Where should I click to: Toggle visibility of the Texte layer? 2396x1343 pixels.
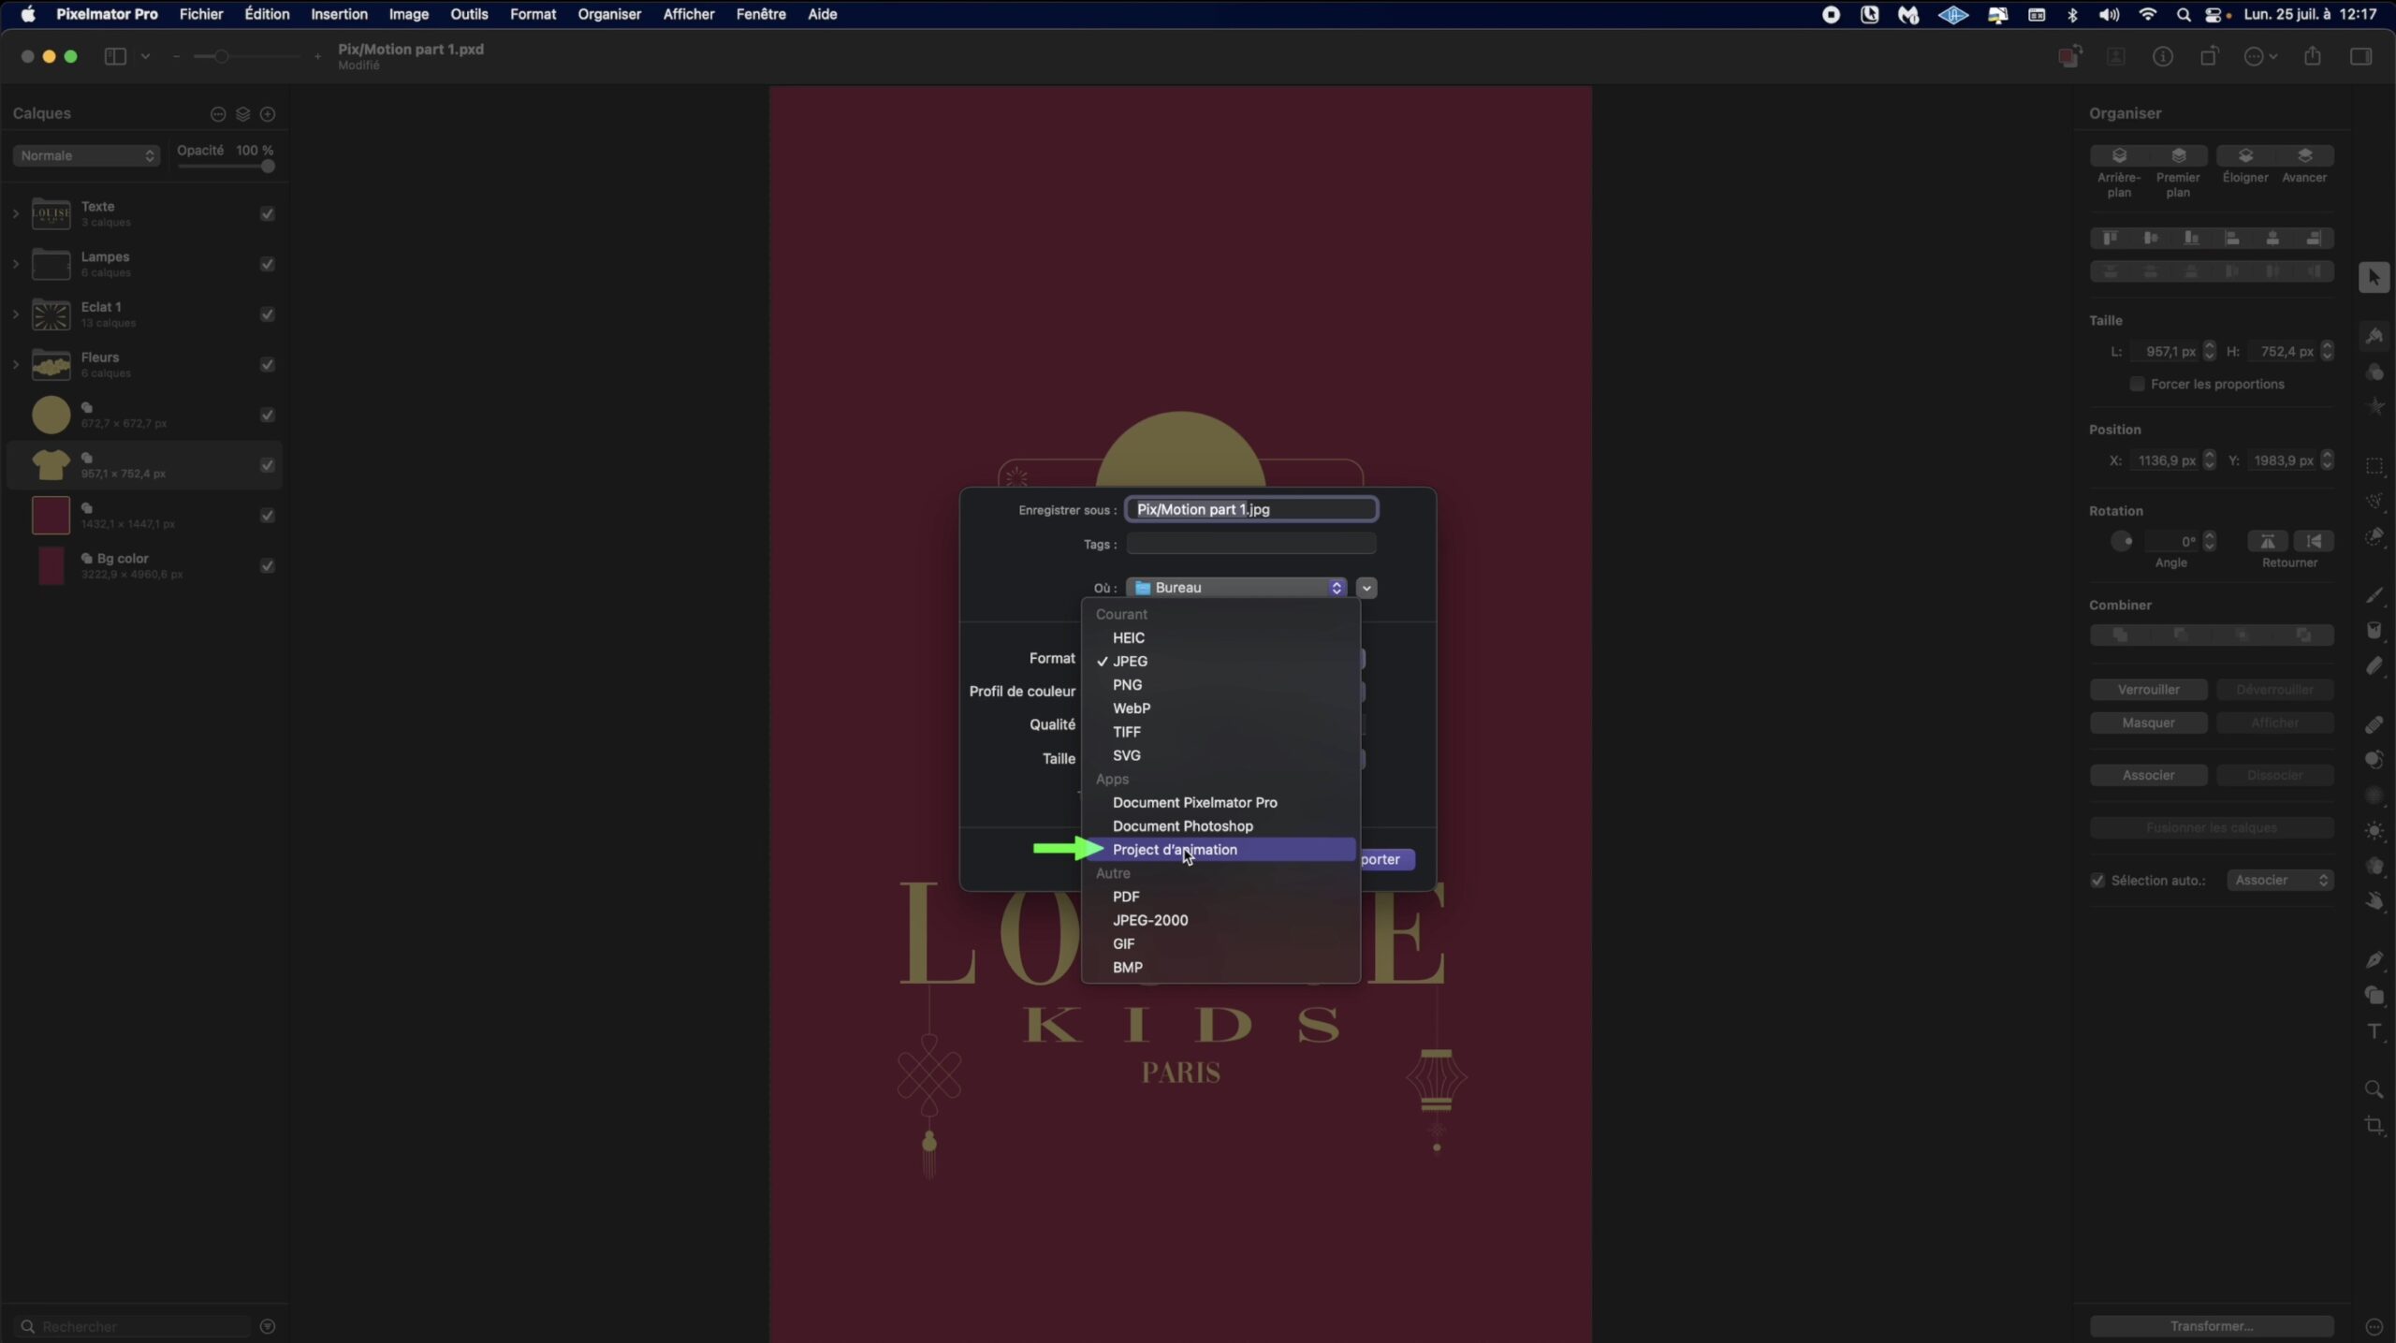coord(268,214)
